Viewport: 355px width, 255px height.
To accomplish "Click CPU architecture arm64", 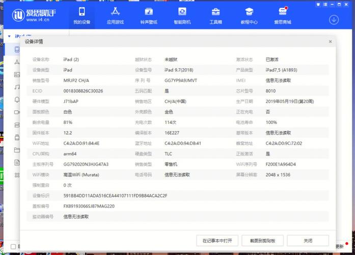I will tap(70, 154).
